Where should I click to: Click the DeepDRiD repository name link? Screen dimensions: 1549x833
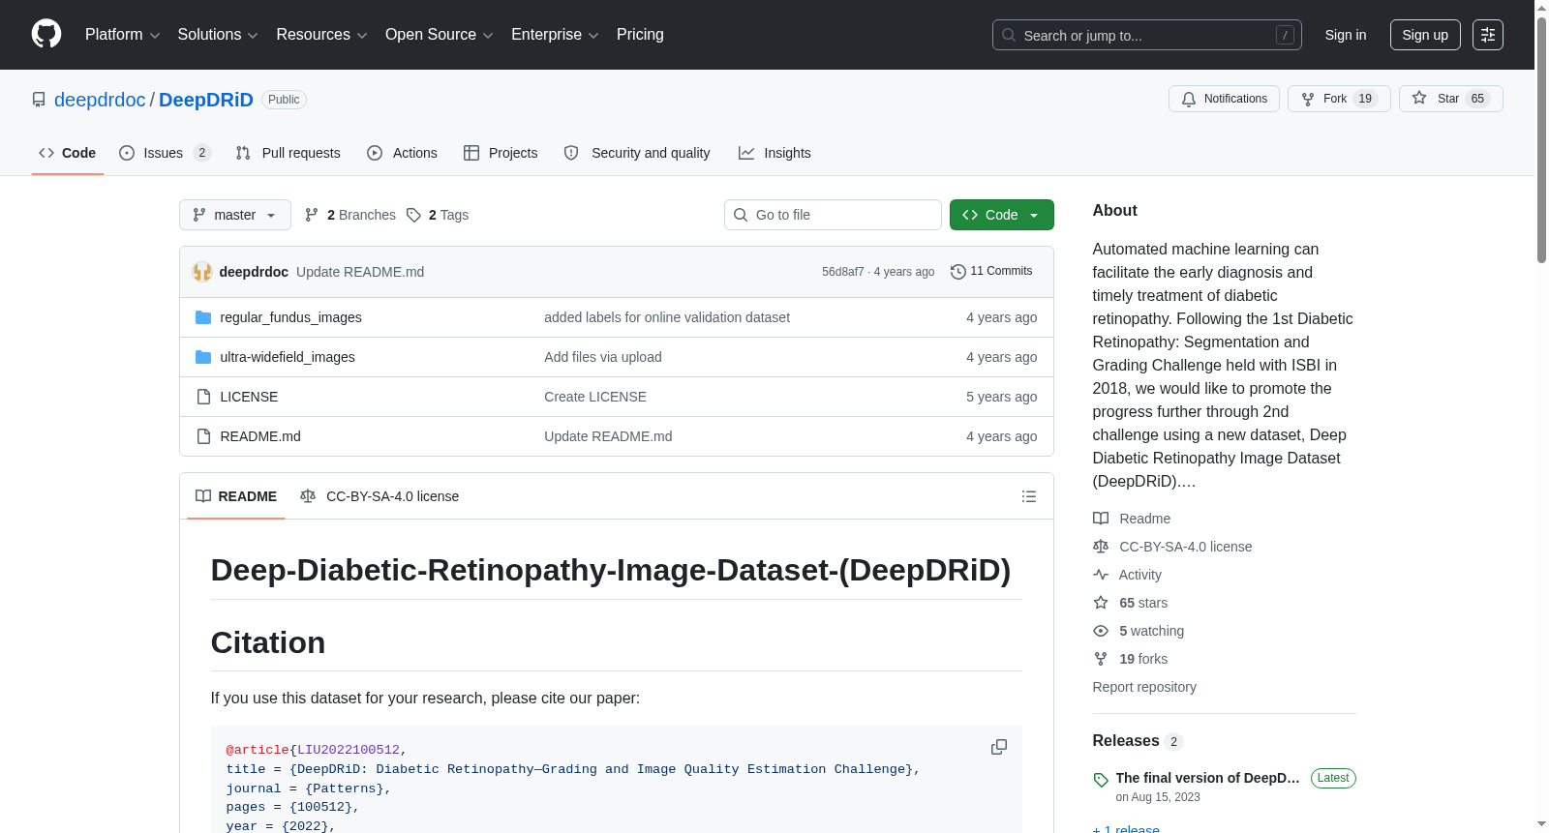tap(206, 100)
